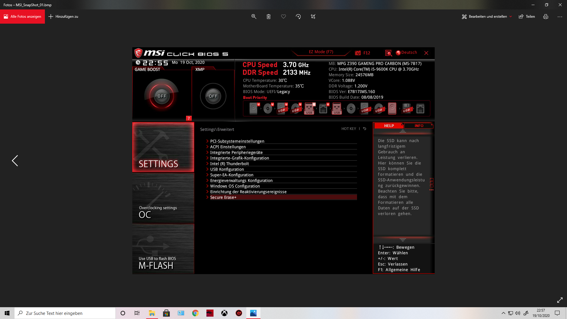Mark photo as favorite with heart icon
Screen dimensions: 567x319
pos(283,17)
